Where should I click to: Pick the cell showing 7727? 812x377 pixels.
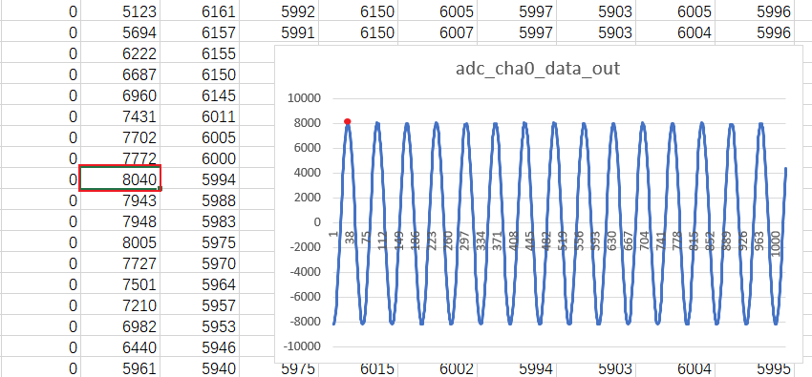tap(120, 263)
